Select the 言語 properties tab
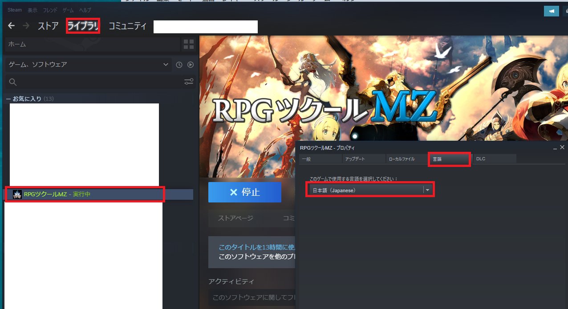Image resolution: width=568 pixels, height=309 pixels. click(450, 159)
